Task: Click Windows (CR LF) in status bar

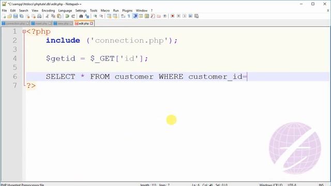Action: click(271, 185)
